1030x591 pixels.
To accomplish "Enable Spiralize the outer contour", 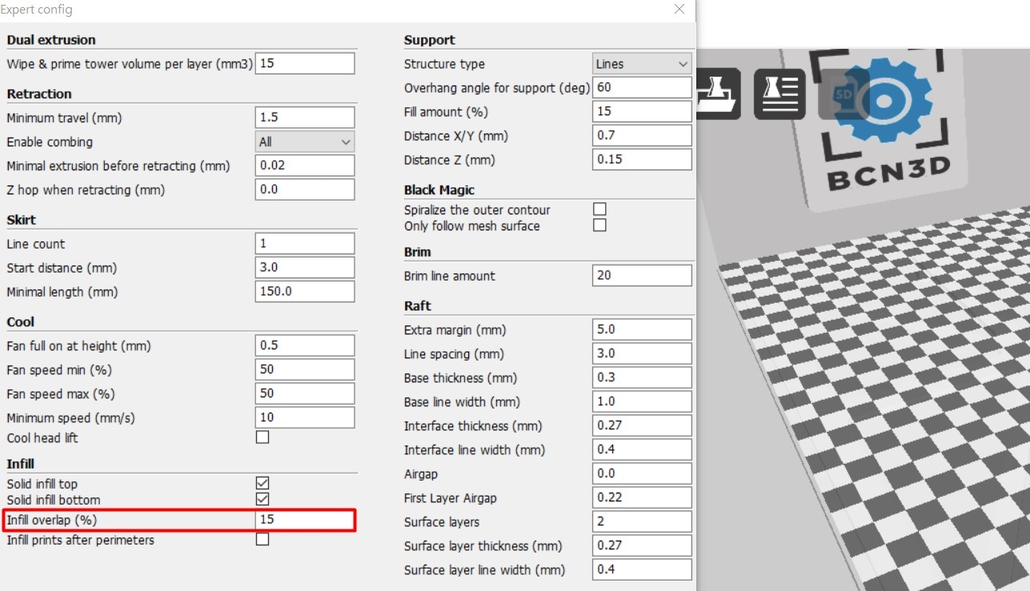I will pyautogui.click(x=599, y=209).
